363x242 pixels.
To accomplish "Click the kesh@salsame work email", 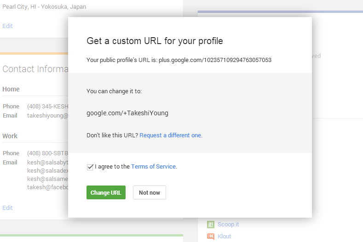I will [47, 179].
